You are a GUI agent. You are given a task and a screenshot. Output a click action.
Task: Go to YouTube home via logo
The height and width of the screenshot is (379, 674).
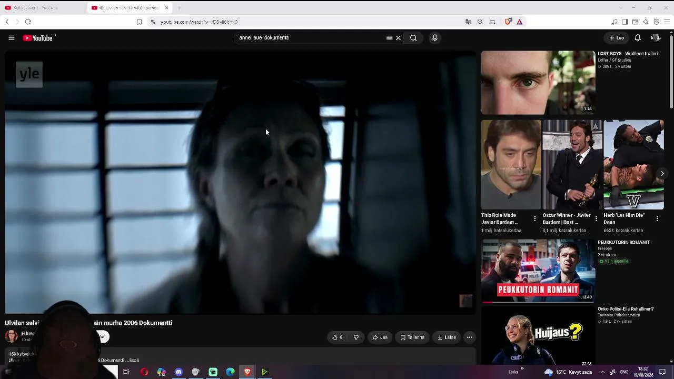39,38
